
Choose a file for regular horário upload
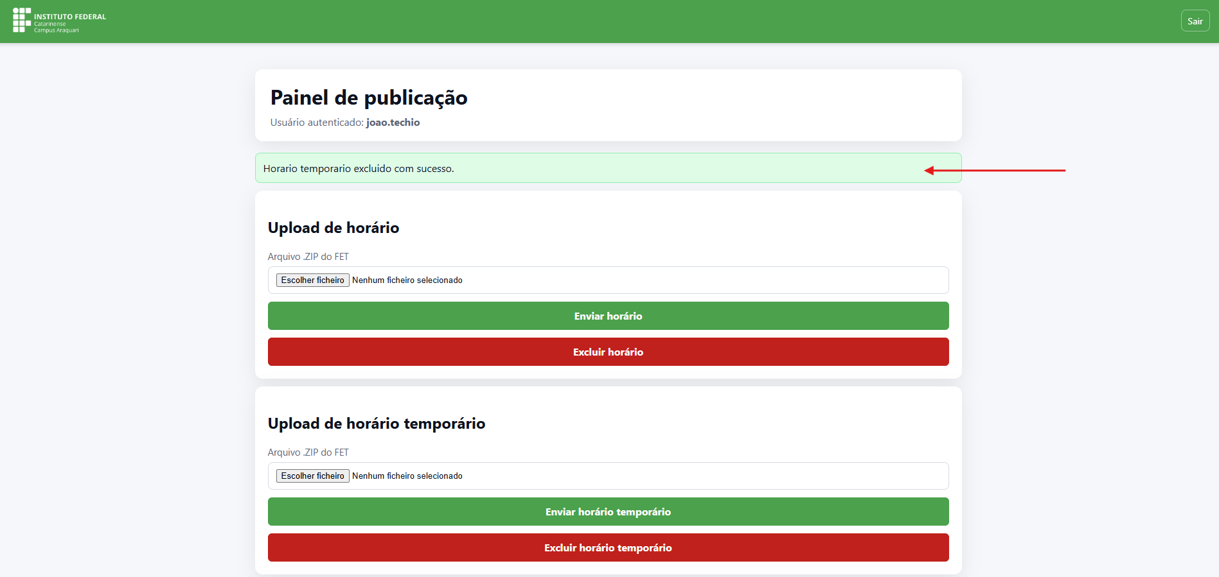click(x=313, y=280)
